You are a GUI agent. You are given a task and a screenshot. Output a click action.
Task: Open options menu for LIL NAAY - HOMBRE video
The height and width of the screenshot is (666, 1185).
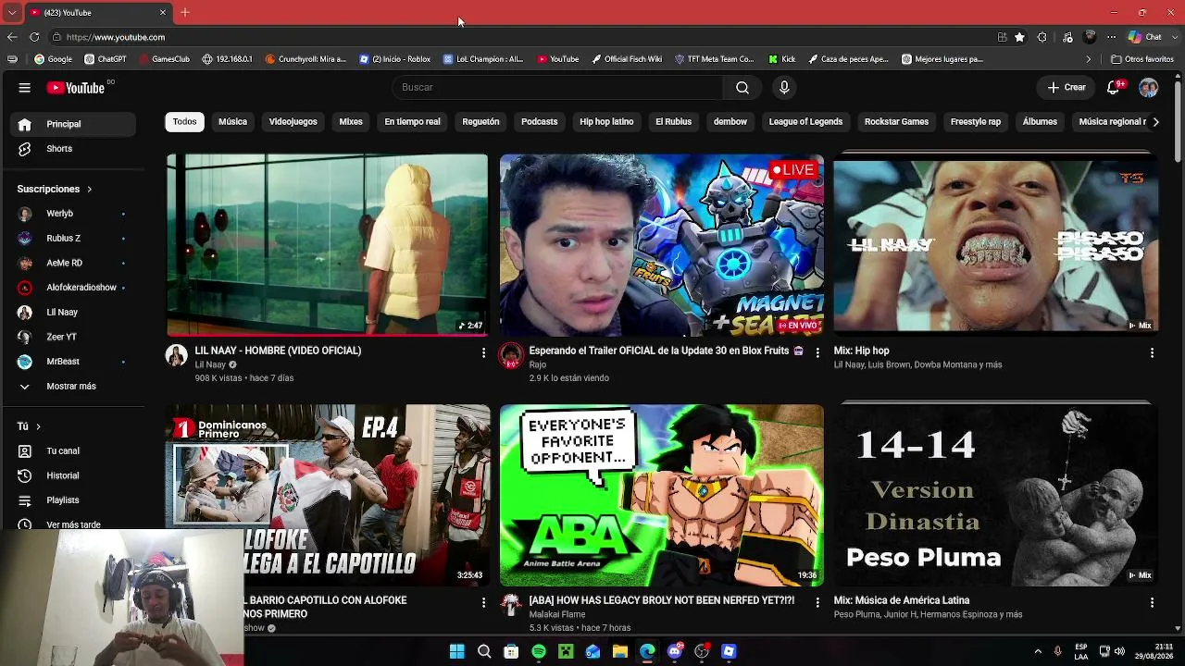point(483,352)
